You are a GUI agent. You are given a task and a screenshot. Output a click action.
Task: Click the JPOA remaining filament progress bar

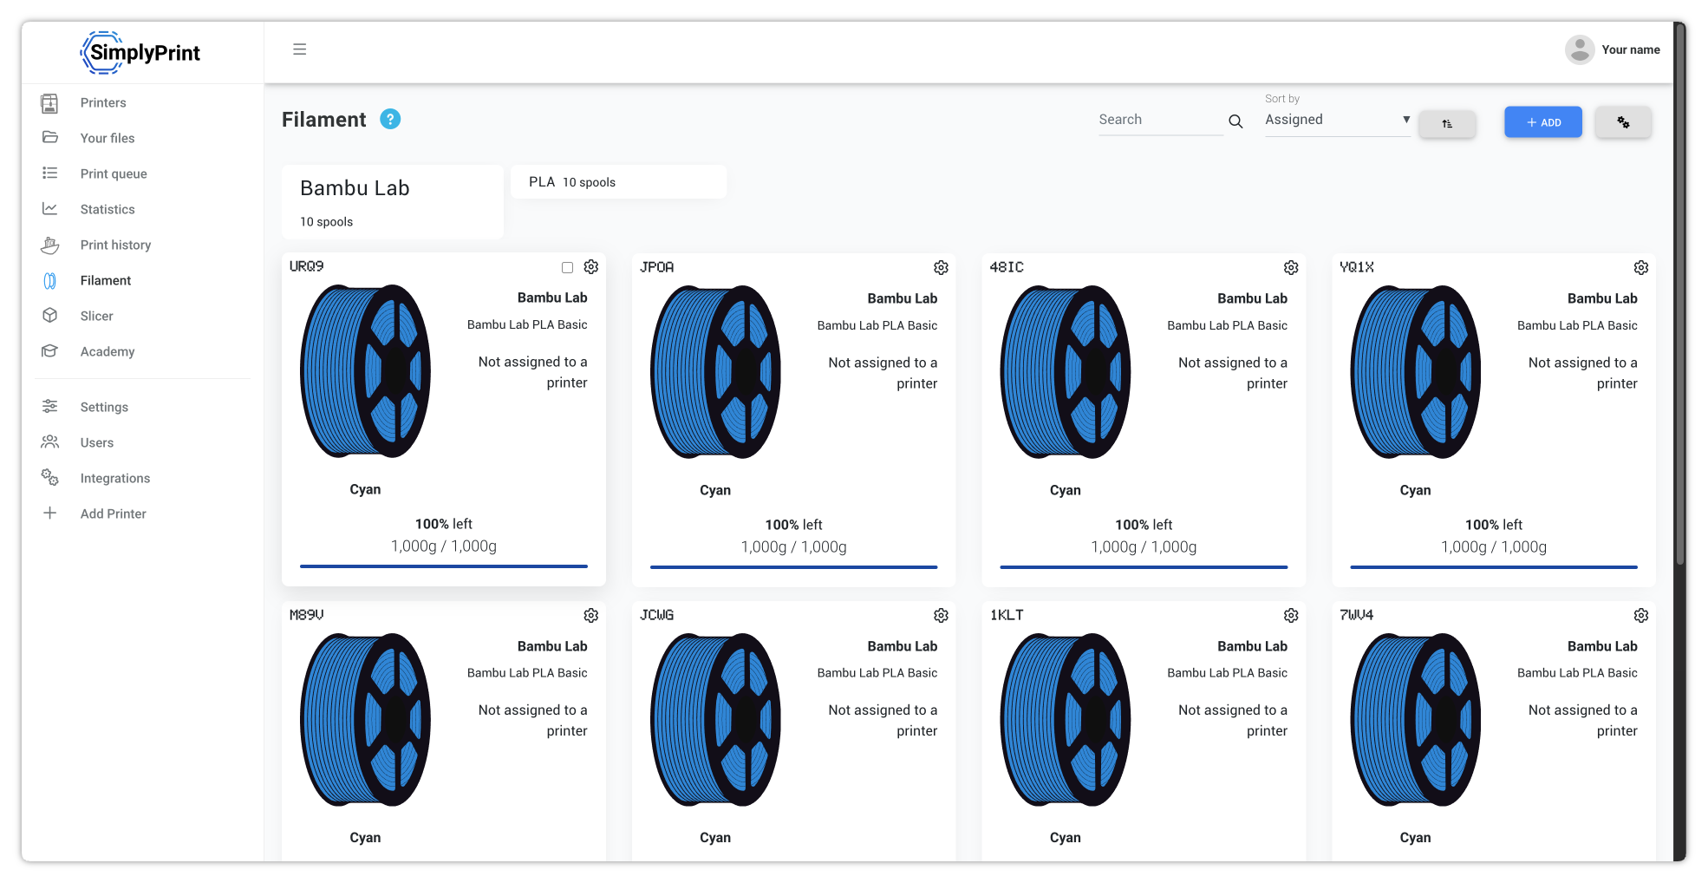coord(793,567)
